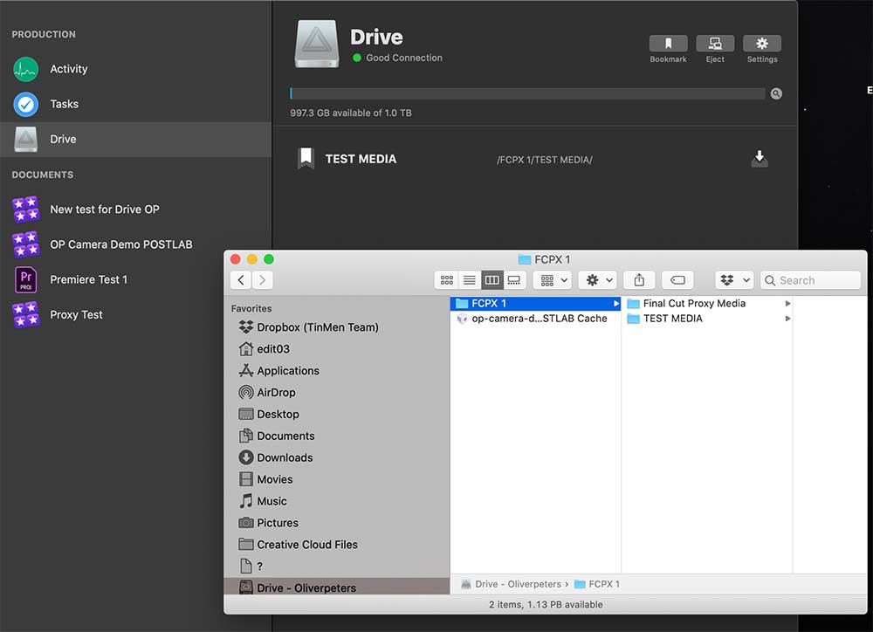
Task: Go forward in Finder window
Action: 262,280
